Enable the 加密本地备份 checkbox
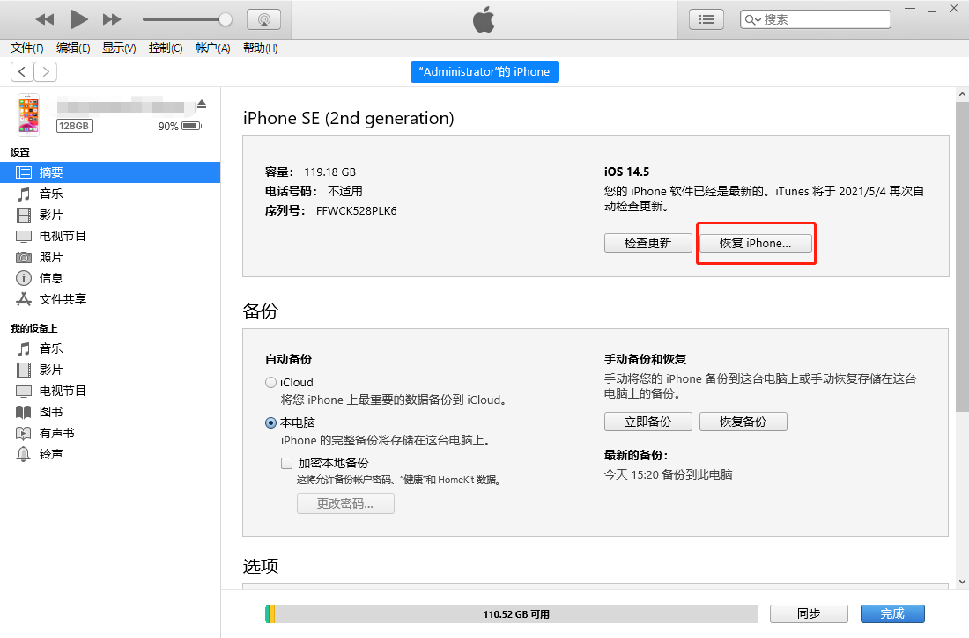Screen dimensions: 969x638 286,463
